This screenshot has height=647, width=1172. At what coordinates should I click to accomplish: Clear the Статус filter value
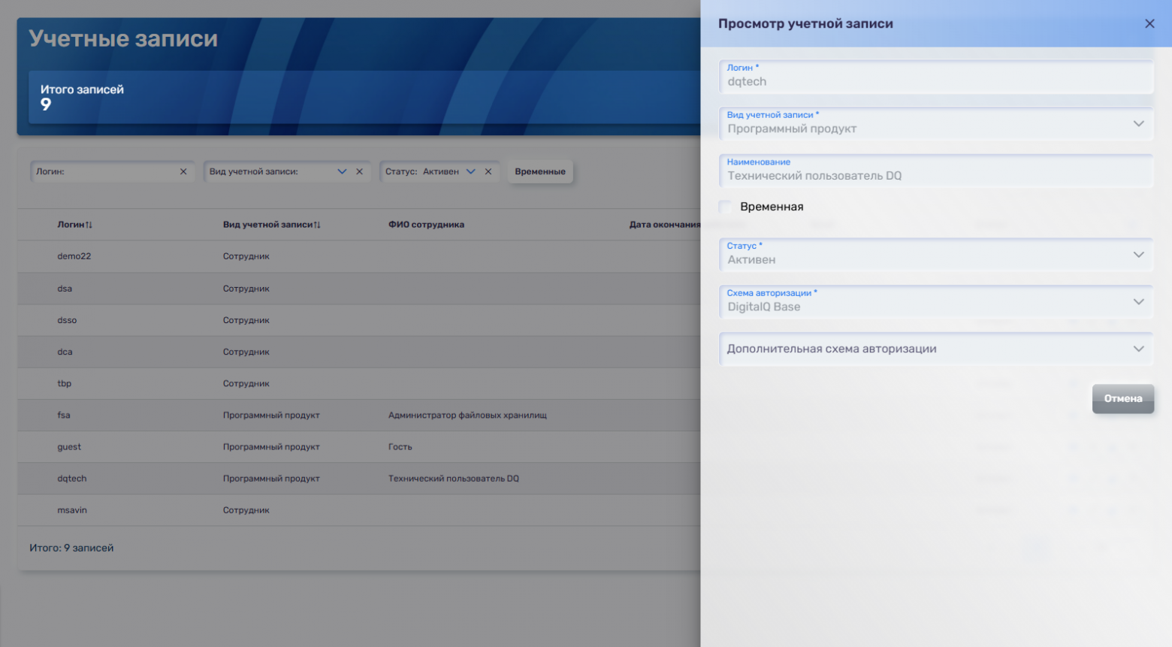click(x=488, y=172)
